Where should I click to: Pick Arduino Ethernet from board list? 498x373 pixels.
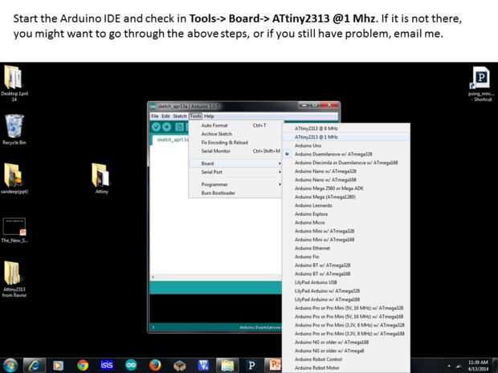346,249
